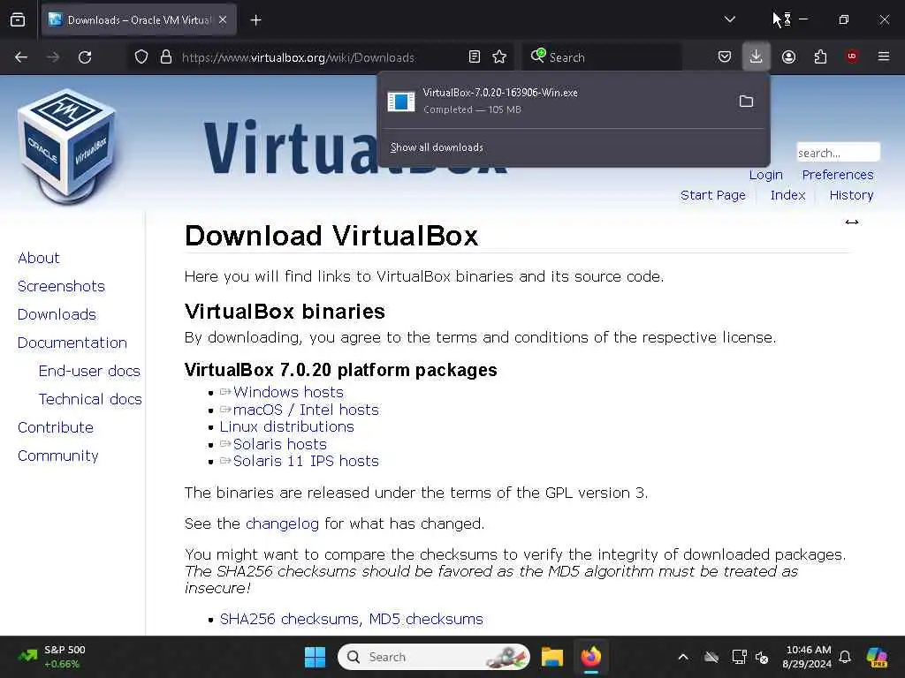Open the changelog link

(x=282, y=524)
